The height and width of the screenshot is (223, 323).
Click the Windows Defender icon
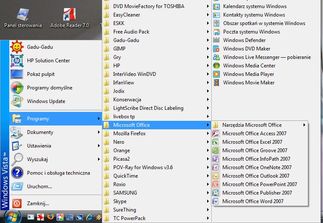coord(216,40)
